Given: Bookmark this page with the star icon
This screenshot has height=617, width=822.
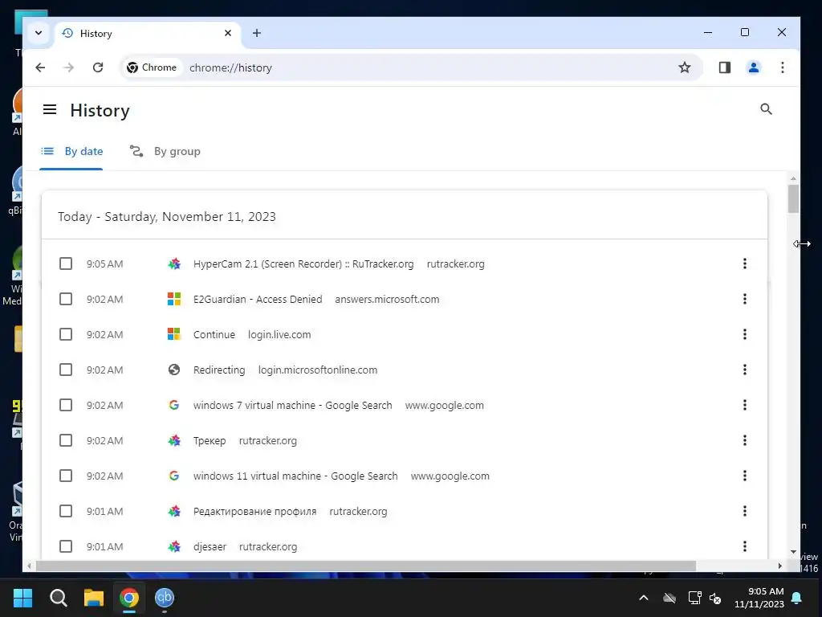Looking at the screenshot, I should (x=684, y=67).
